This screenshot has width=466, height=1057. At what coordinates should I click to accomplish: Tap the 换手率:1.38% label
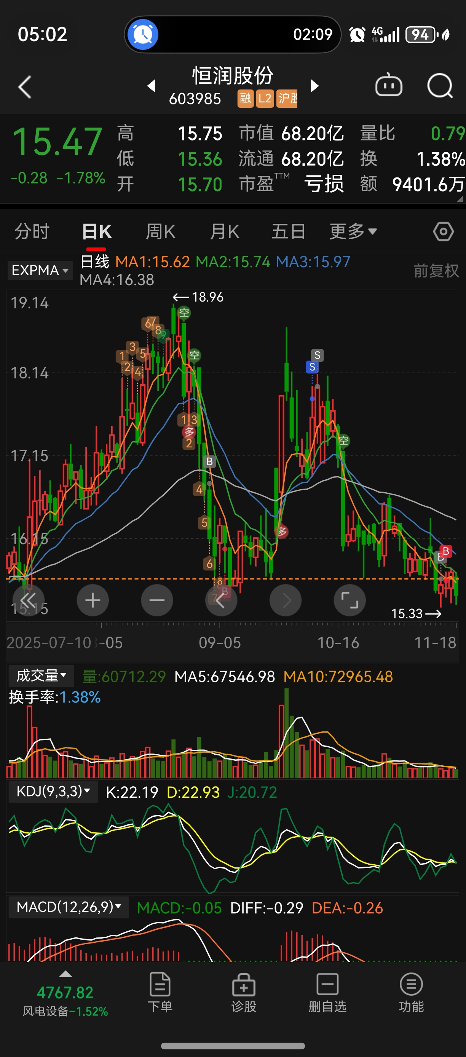54,697
